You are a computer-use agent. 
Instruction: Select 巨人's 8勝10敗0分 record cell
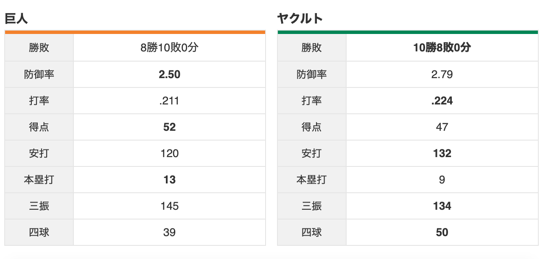[x=169, y=48]
